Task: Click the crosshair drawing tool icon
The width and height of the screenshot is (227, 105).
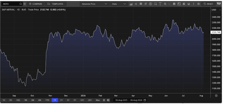Action: (155, 4)
